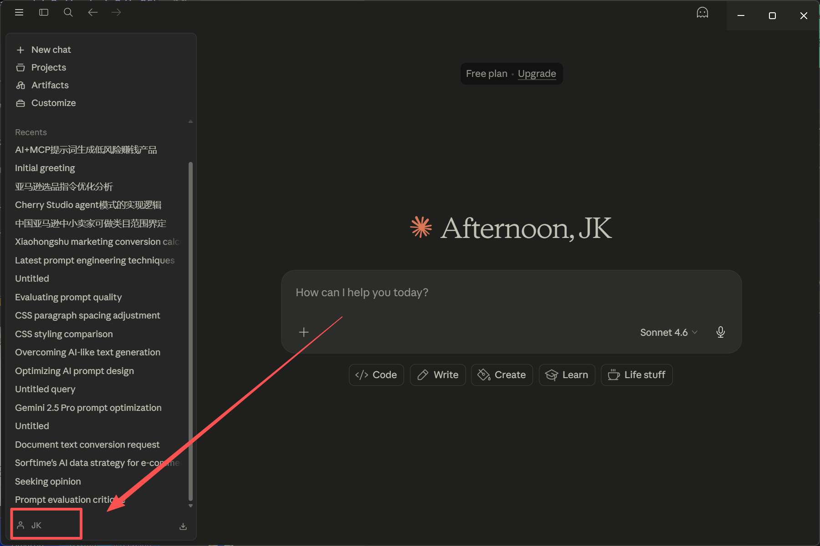Toggle the sidebar panel icon
The image size is (820, 546).
coord(44,12)
